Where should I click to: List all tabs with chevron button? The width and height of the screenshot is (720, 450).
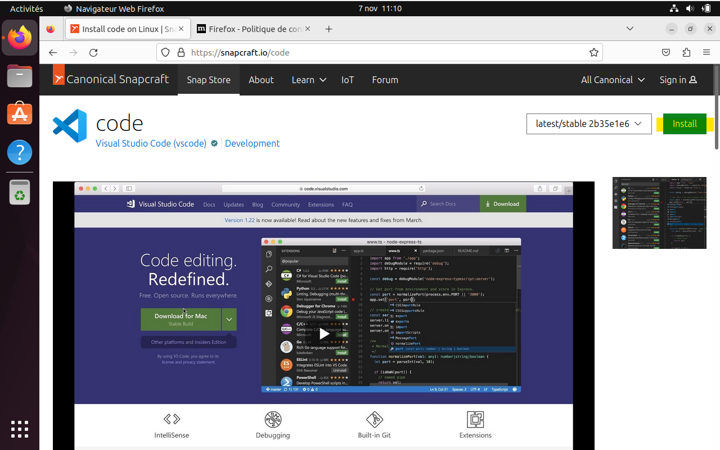click(x=630, y=29)
